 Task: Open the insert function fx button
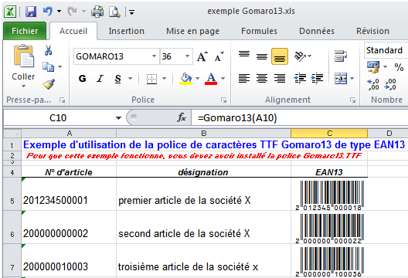coord(182,118)
